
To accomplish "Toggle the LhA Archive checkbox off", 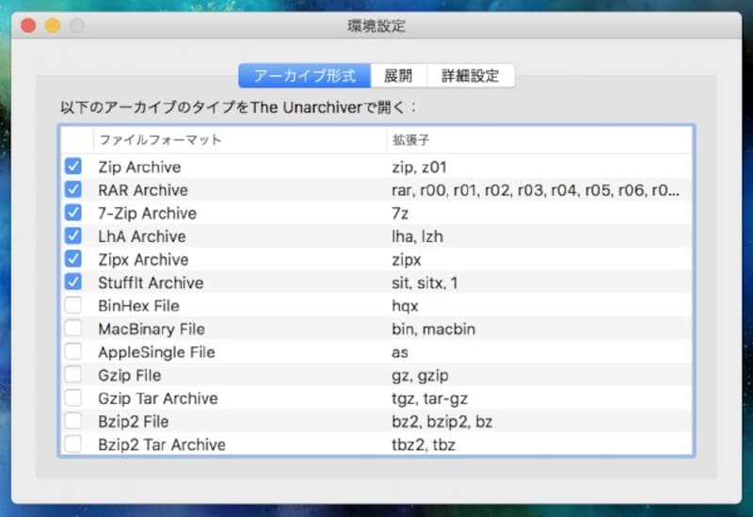I will pos(73,236).
